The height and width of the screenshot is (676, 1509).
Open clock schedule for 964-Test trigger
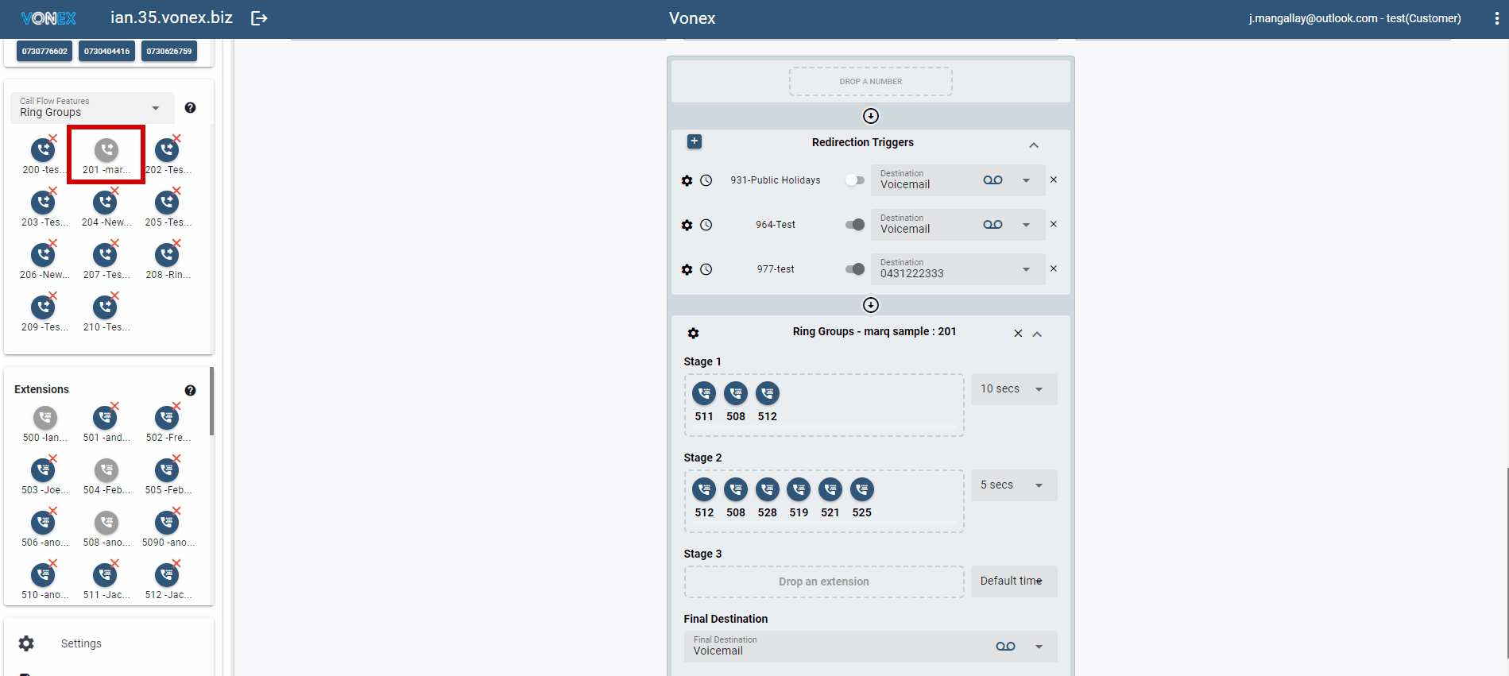(x=706, y=225)
